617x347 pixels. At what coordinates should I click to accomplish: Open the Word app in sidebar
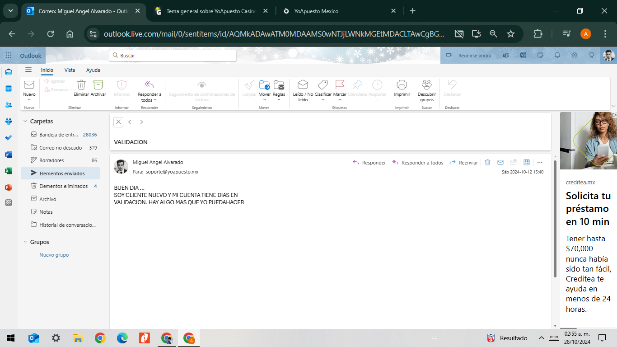click(x=9, y=155)
